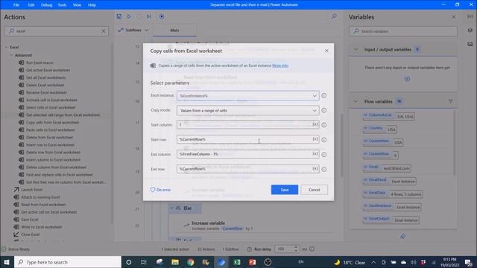Open the Debug menu

click(x=46, y=5)
